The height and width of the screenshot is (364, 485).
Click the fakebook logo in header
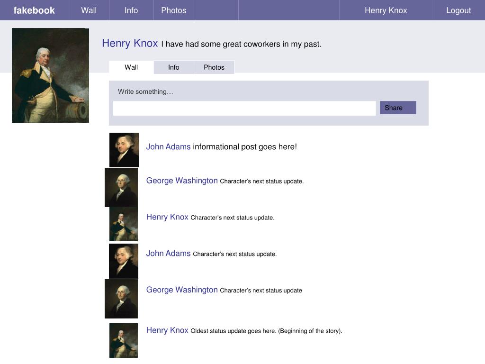click(34, 10)
